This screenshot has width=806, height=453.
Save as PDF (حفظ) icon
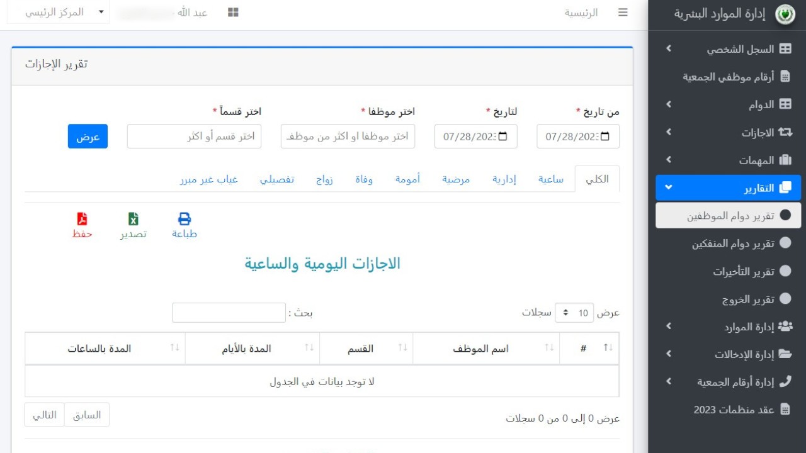click(82, 219)
